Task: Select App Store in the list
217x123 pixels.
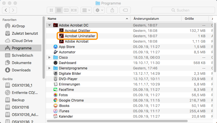Action: click(x=67, y=47)
